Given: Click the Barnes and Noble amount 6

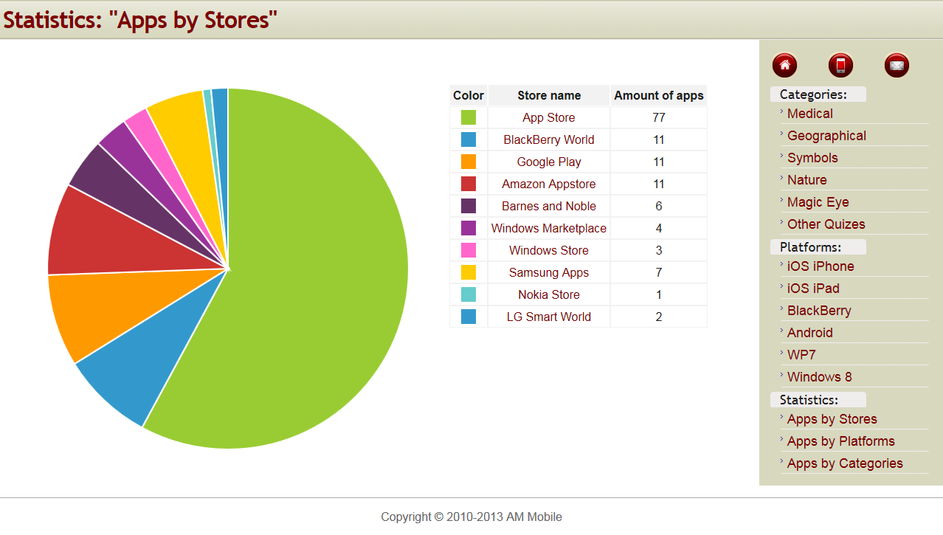Looking at the screenshot, I should (659, 206).
